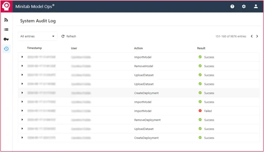This screenshot has width=264, height=152.
Task: Open the user account icon
Action: [x=256, y=6]
